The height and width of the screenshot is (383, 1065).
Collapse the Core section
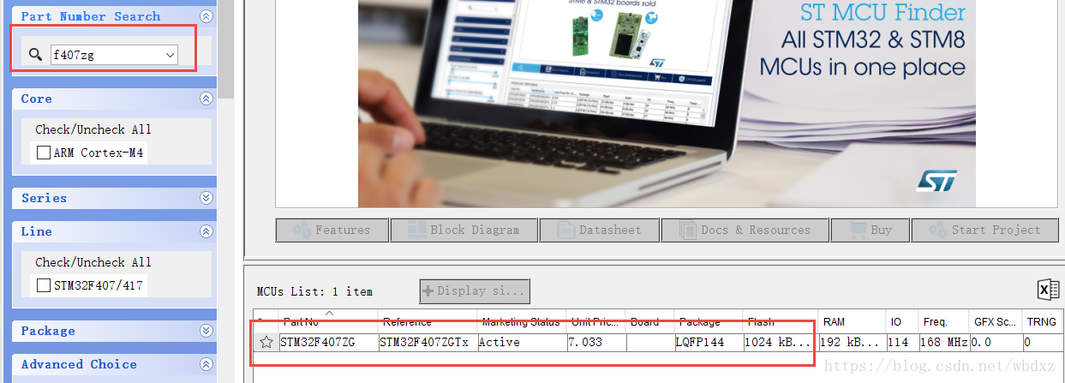click(206, 99)
